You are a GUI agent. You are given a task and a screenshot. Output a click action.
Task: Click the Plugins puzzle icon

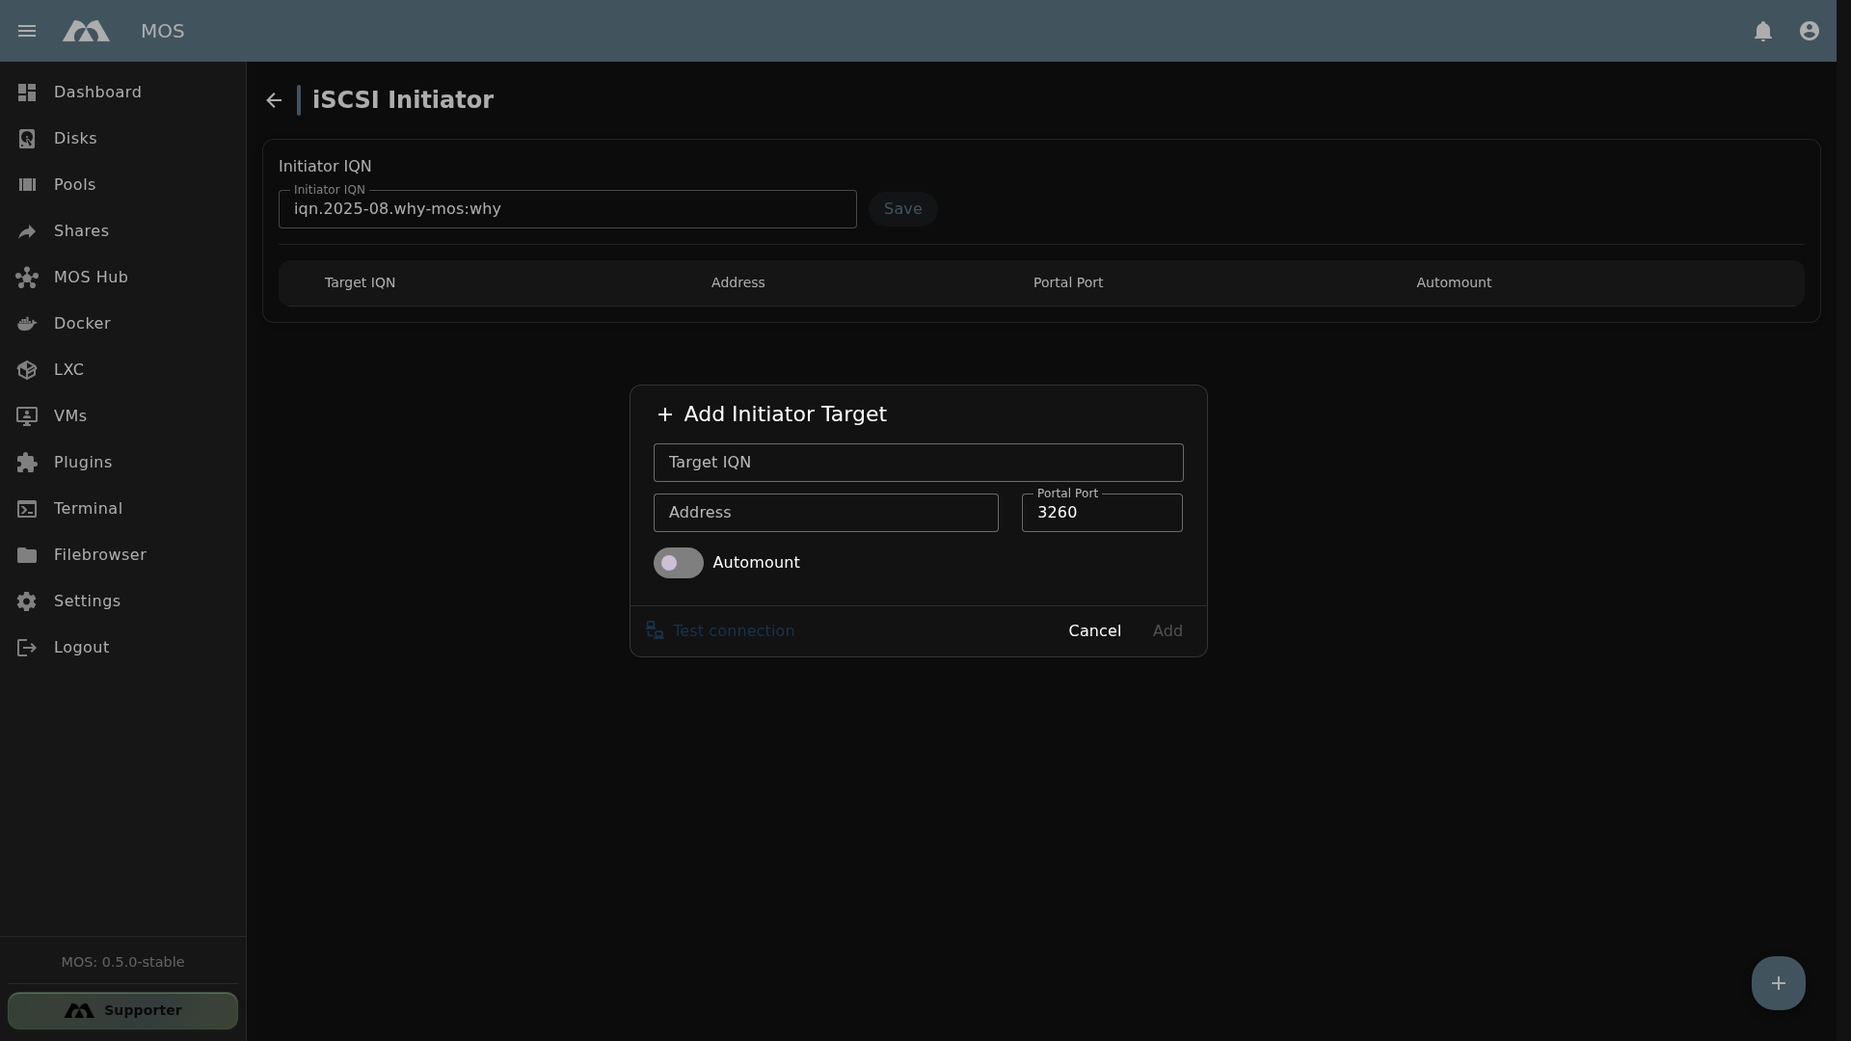(27, 463)
